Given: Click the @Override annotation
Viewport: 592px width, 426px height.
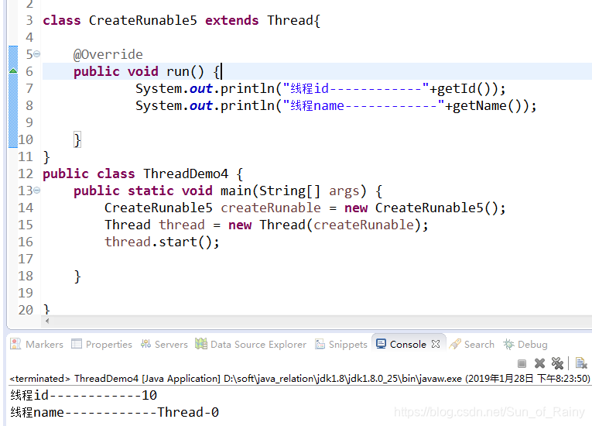Looking at the screenshot, I should tap(108, 54).
